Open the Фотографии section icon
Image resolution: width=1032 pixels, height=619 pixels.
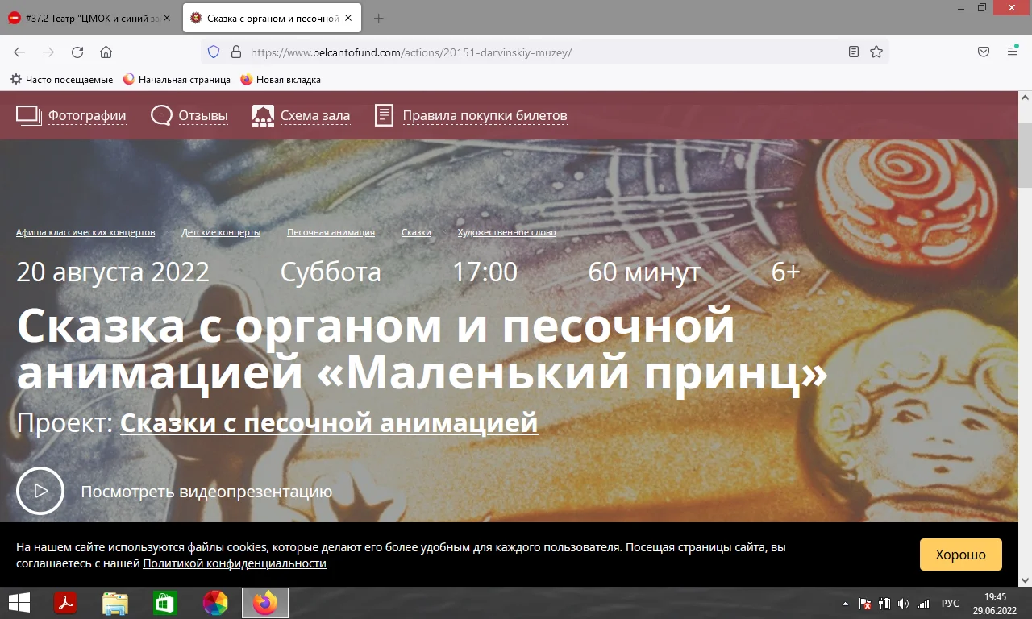tap(27, 114)
